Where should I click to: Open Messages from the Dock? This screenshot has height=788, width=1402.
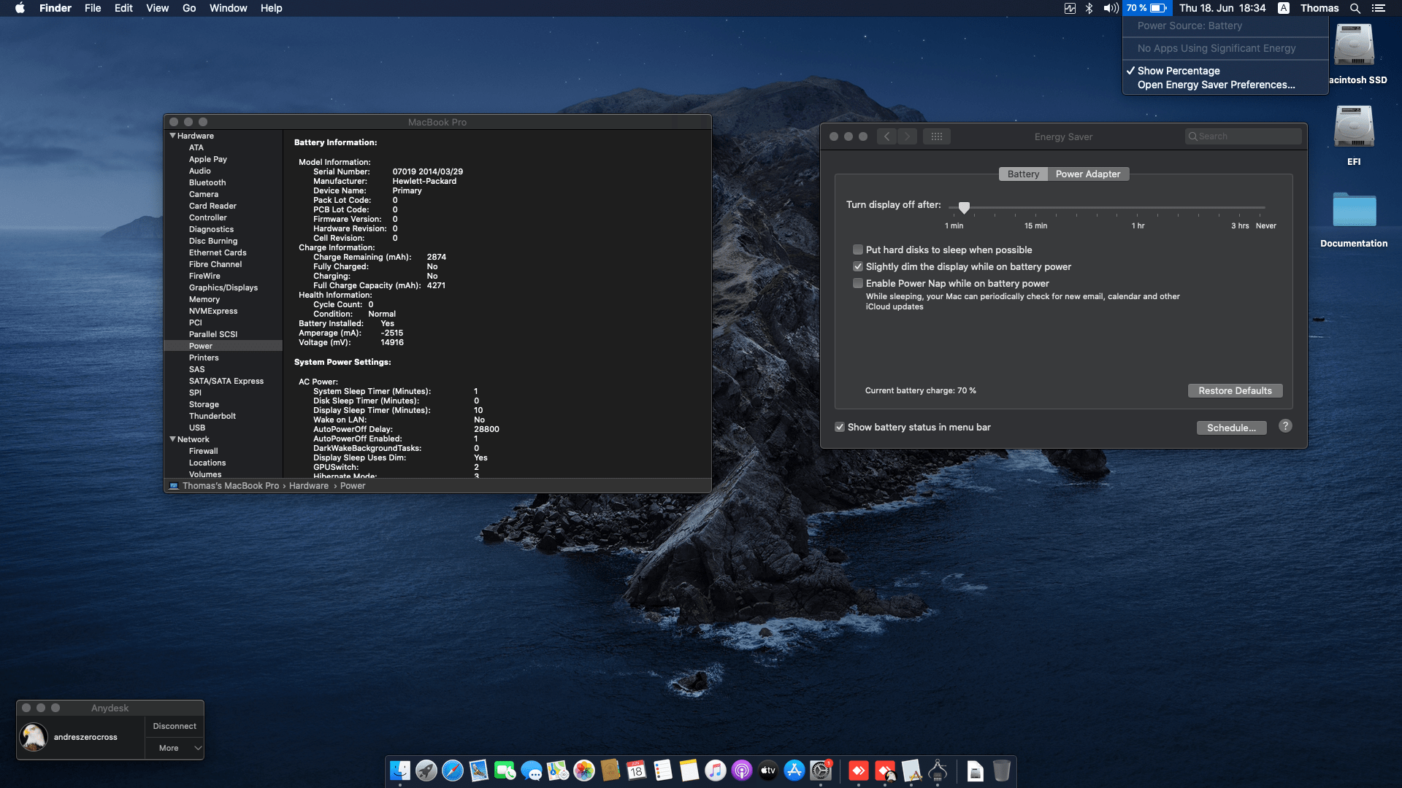532,770
